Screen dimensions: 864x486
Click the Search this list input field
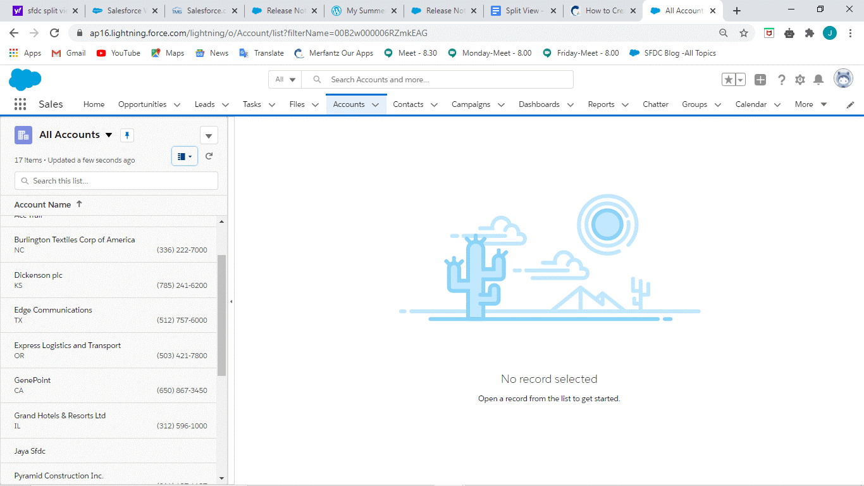(116, 180)
